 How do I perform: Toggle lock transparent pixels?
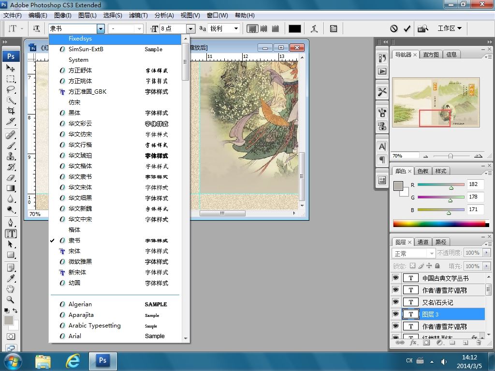pos(412,266)
